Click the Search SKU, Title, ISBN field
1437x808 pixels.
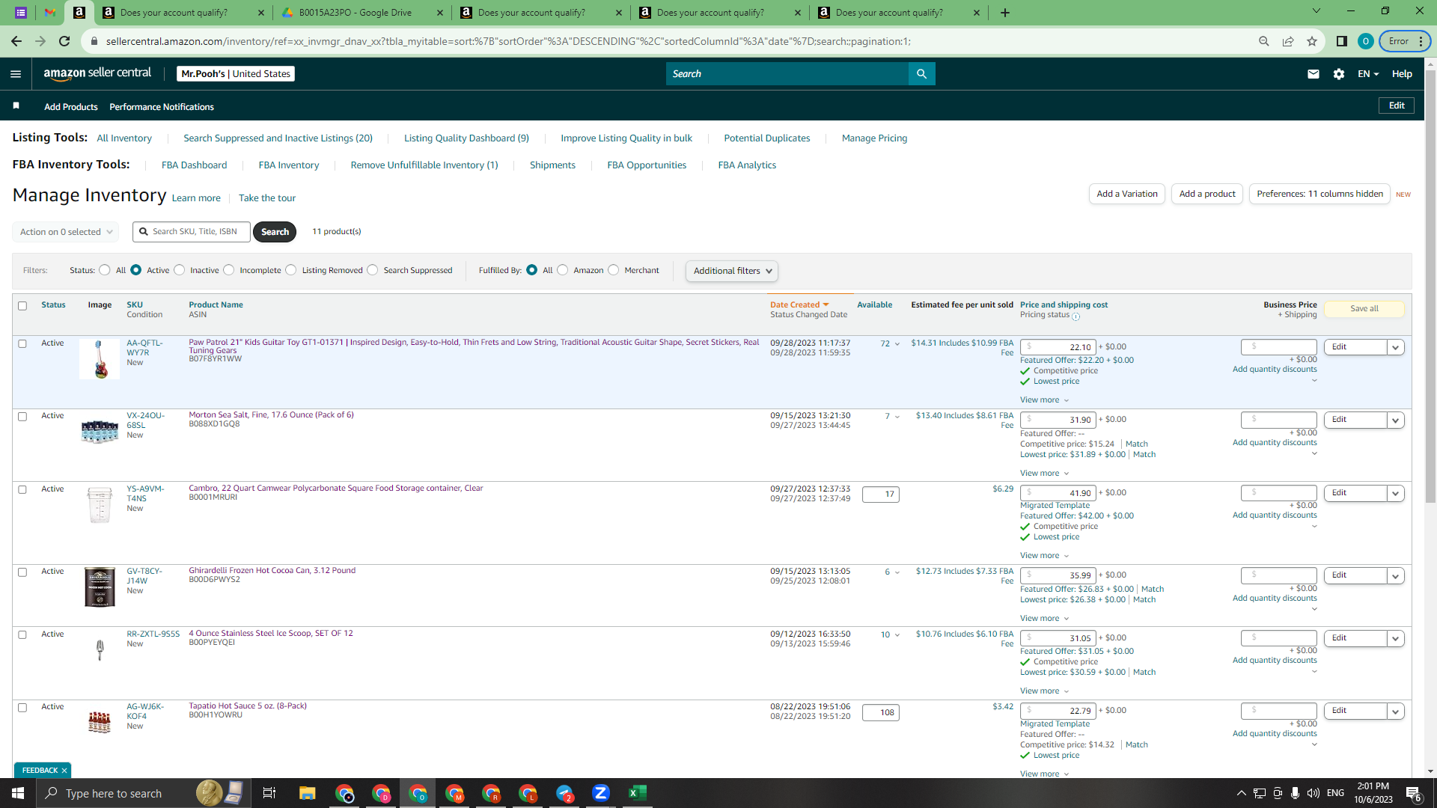(x=192, y=232)
